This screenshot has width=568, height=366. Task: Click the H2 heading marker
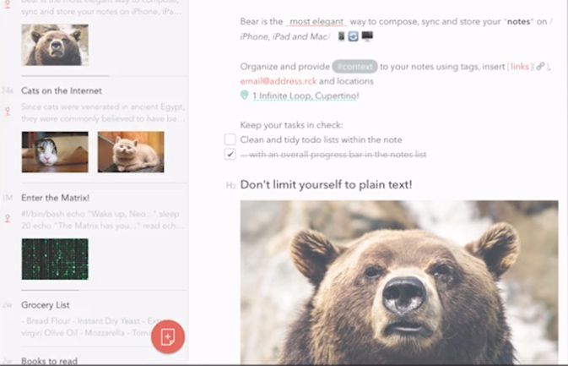230,186
